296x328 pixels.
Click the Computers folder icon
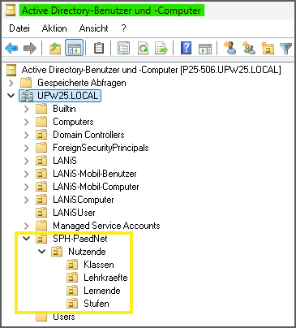coord(41,122)
